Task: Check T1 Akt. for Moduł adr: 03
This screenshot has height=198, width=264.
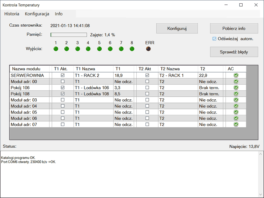Action: tap(63, 100)
